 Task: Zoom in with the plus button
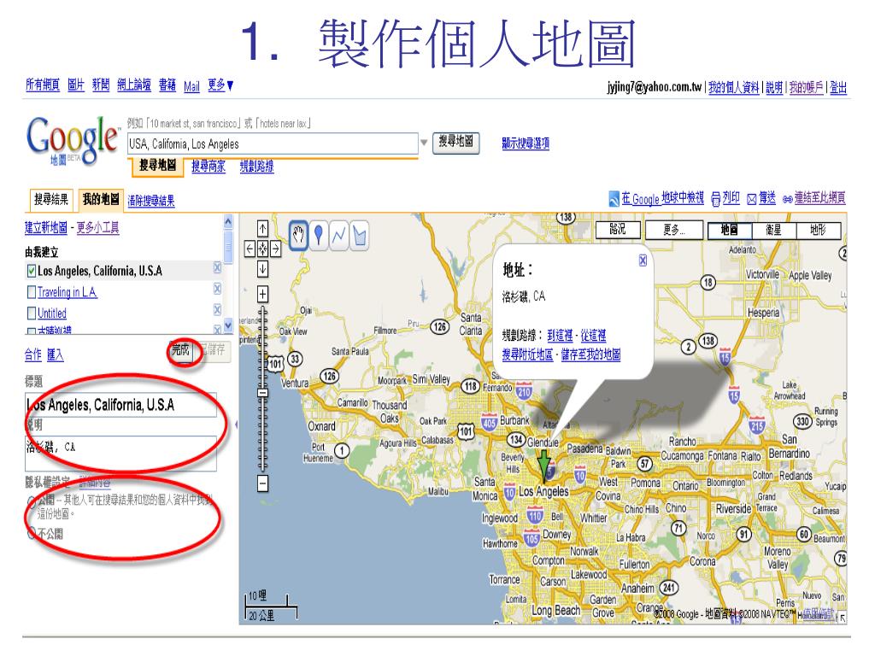263,294
